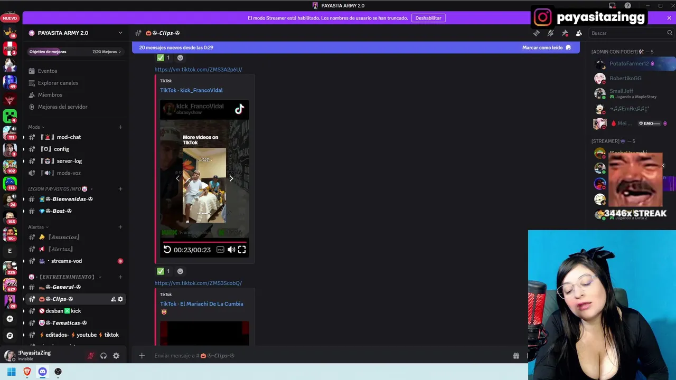Open user settings gear
This screenshot has width=676, height=380.
(116, 356)
